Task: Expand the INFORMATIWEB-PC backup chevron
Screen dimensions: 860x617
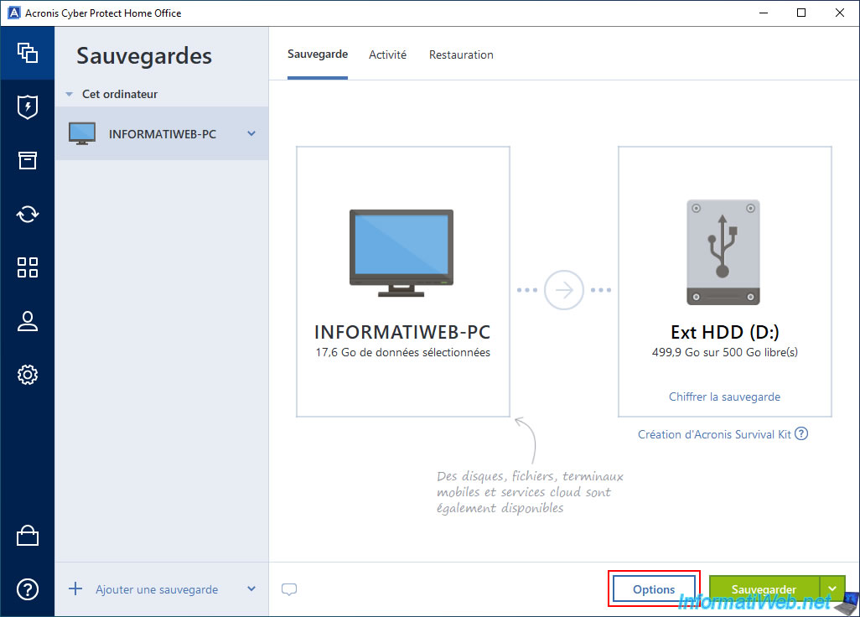Action: click(251, 133)
